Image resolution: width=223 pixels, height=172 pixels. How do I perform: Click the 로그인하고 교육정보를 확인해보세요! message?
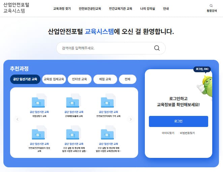(x=178, y=101)
